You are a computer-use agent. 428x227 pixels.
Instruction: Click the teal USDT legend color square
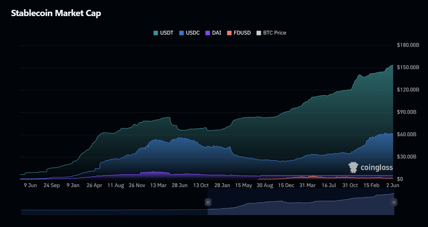click(155, 33)
